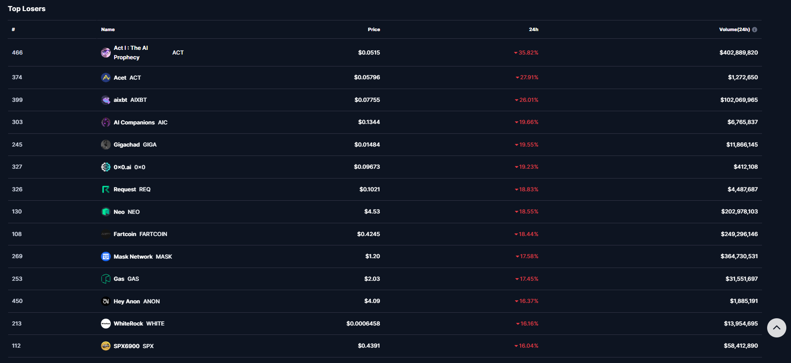Click the Hey Anon coin icon
Image resolution: width=791 pixels, height=363 pixels.
pos(106,301)
